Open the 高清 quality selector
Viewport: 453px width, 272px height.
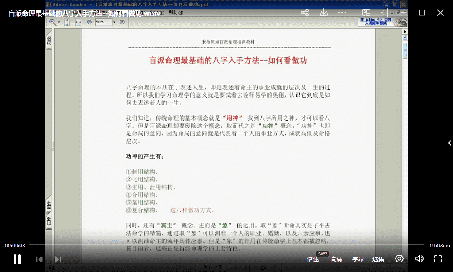tap(336, 259)
